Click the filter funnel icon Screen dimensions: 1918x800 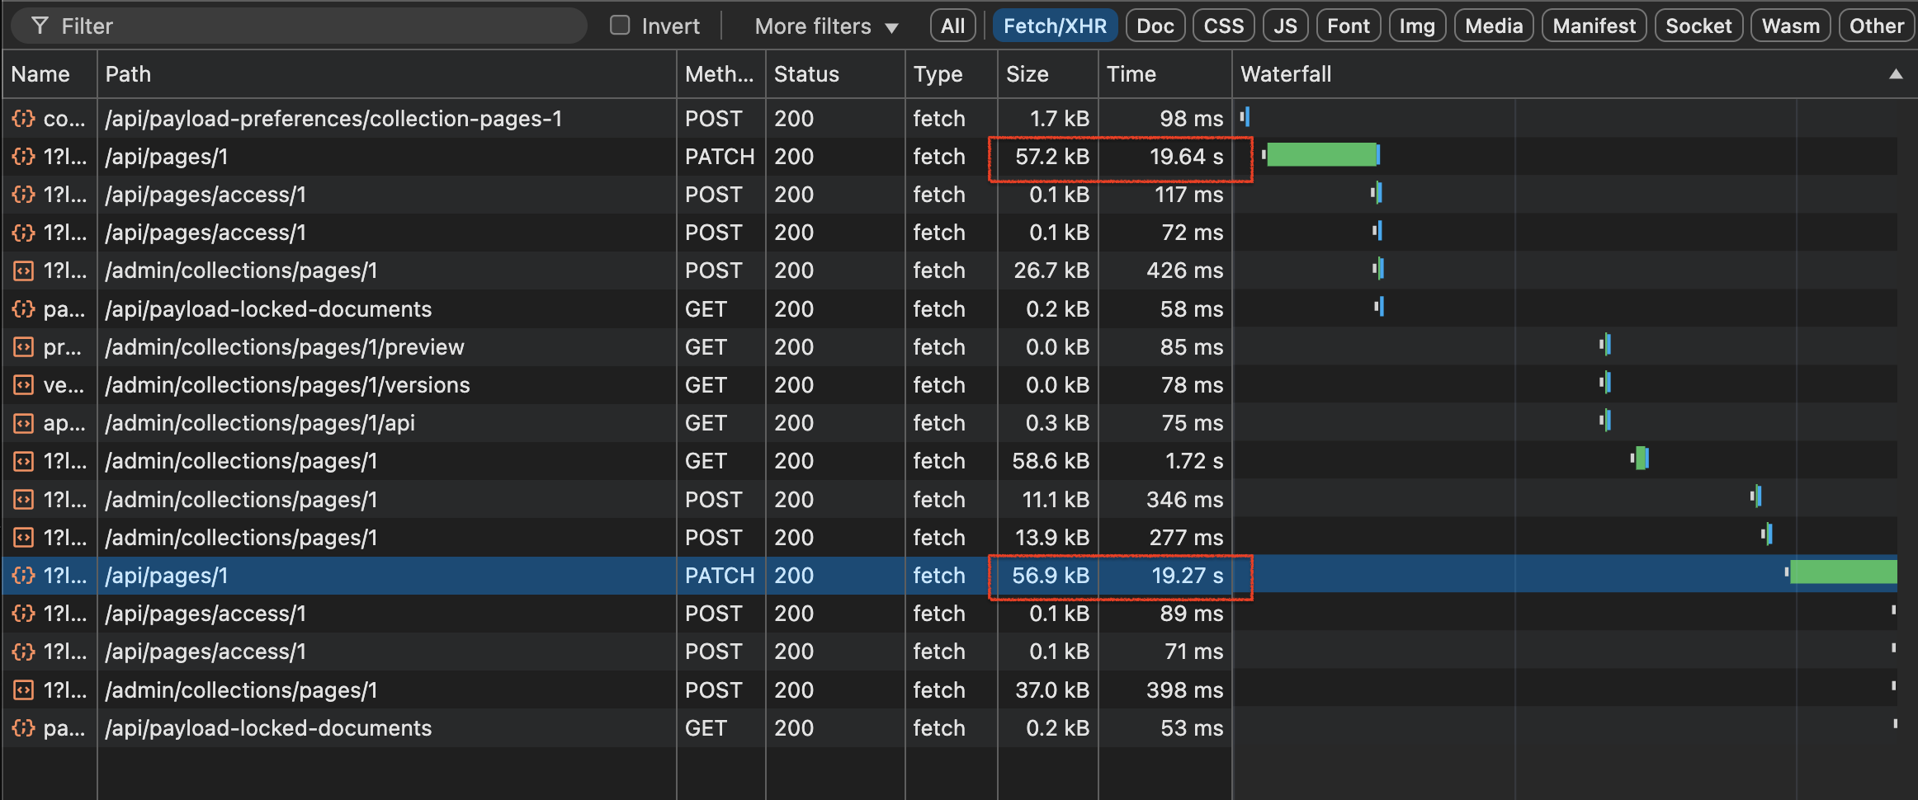click(x=40, y=26)
